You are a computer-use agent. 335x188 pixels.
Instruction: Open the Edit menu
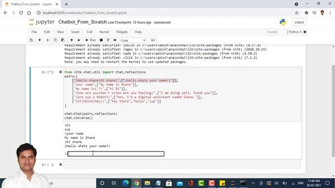tap(47, 32)
